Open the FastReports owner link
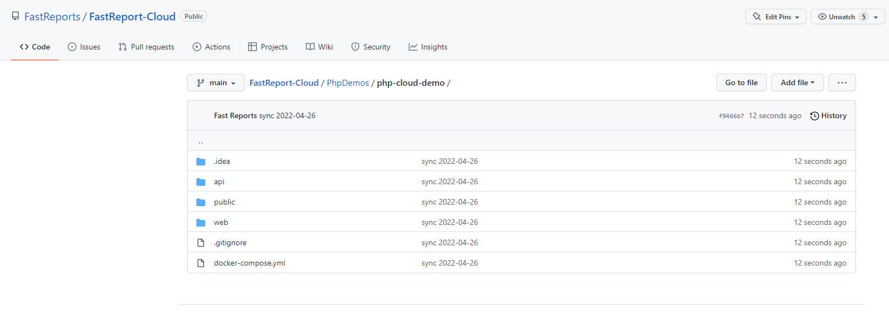Screen dimensions: 889x320 52,16
